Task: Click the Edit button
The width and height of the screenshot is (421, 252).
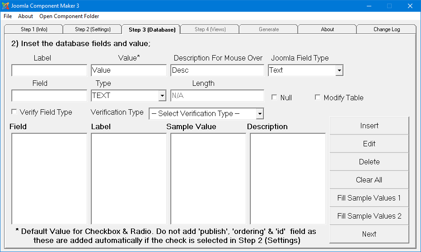Action: click(x=369, y=144)
